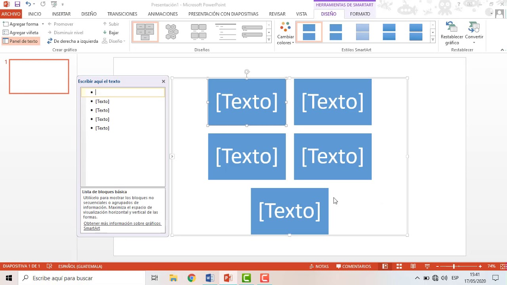Open the Convertir dropdown

pyautogui.click(x=474, y=34)
